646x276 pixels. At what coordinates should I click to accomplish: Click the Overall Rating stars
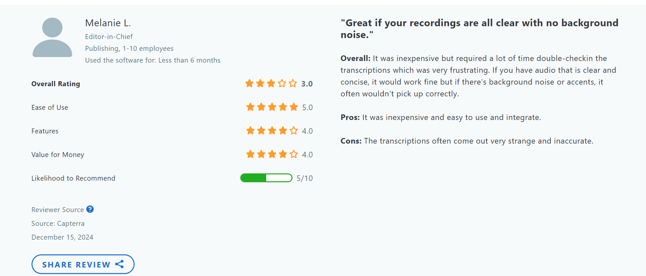pyautogui.click(x=271, y=84)
